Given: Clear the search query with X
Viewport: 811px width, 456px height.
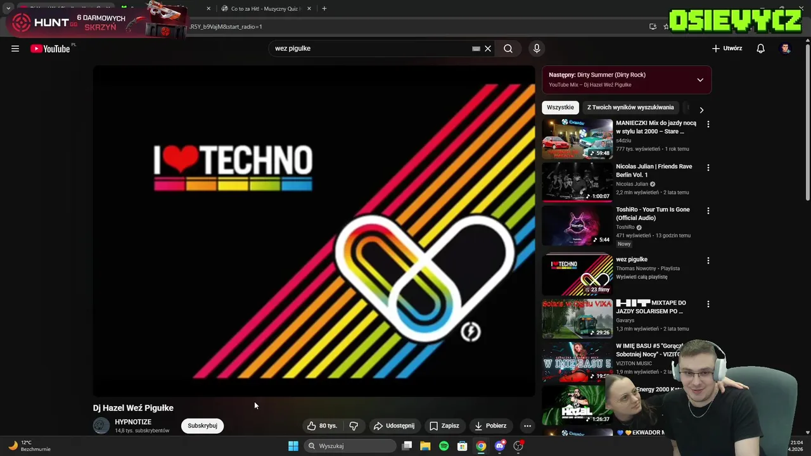Looking at the screenshot, I should tap(488, 49).
